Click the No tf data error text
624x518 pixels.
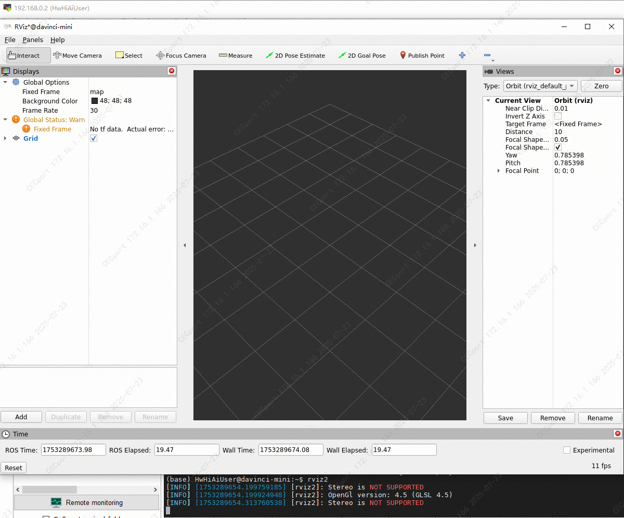point(132,129)
